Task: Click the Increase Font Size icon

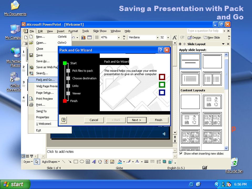Action: (x=175, y=38)
